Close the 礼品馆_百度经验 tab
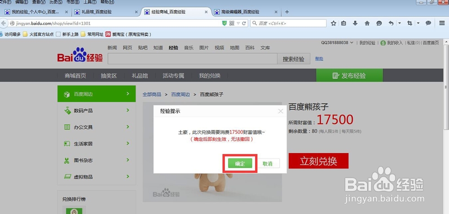The width and height of the screenshot is (449, 214). point(136,12)
